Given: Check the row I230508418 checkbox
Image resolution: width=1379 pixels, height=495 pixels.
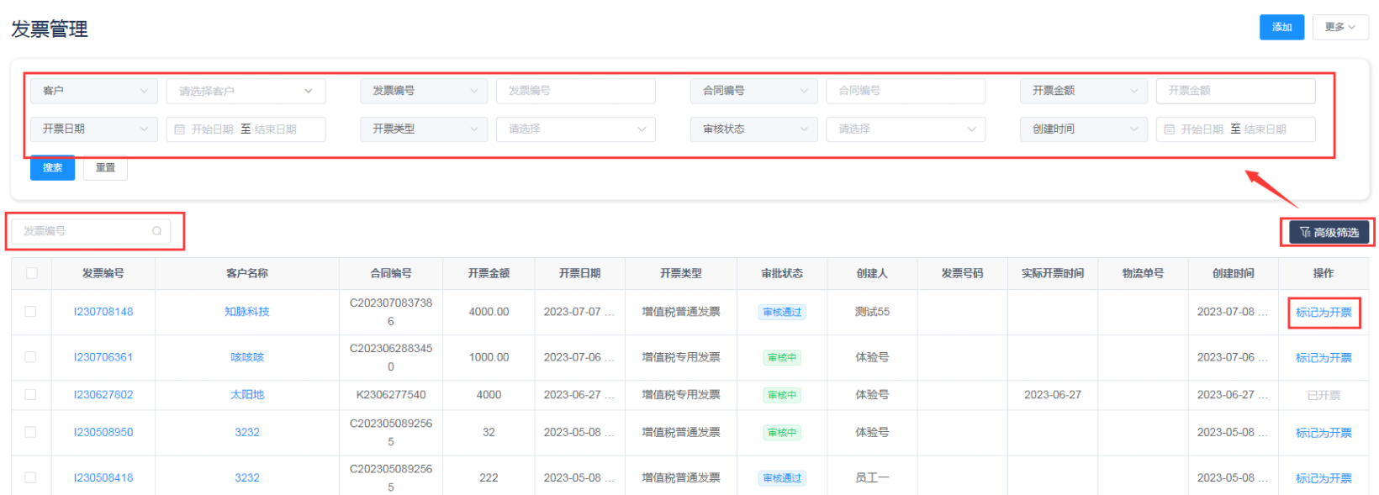Looking at the screenshot, I should pos(30,477).
